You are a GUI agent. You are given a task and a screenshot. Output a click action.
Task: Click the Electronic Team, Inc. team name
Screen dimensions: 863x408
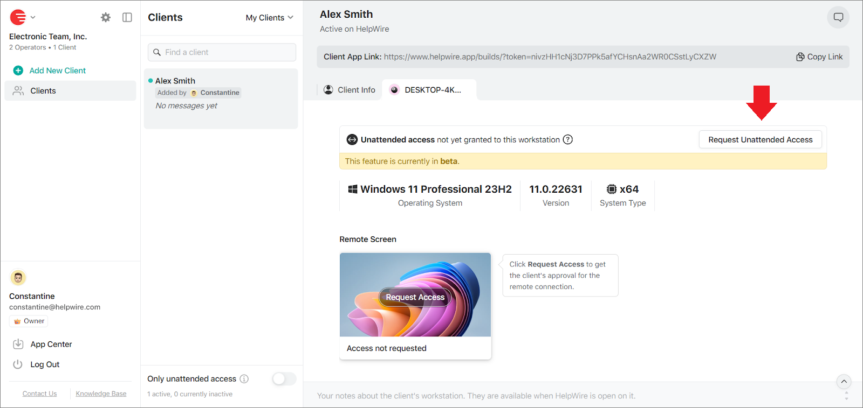48,37
